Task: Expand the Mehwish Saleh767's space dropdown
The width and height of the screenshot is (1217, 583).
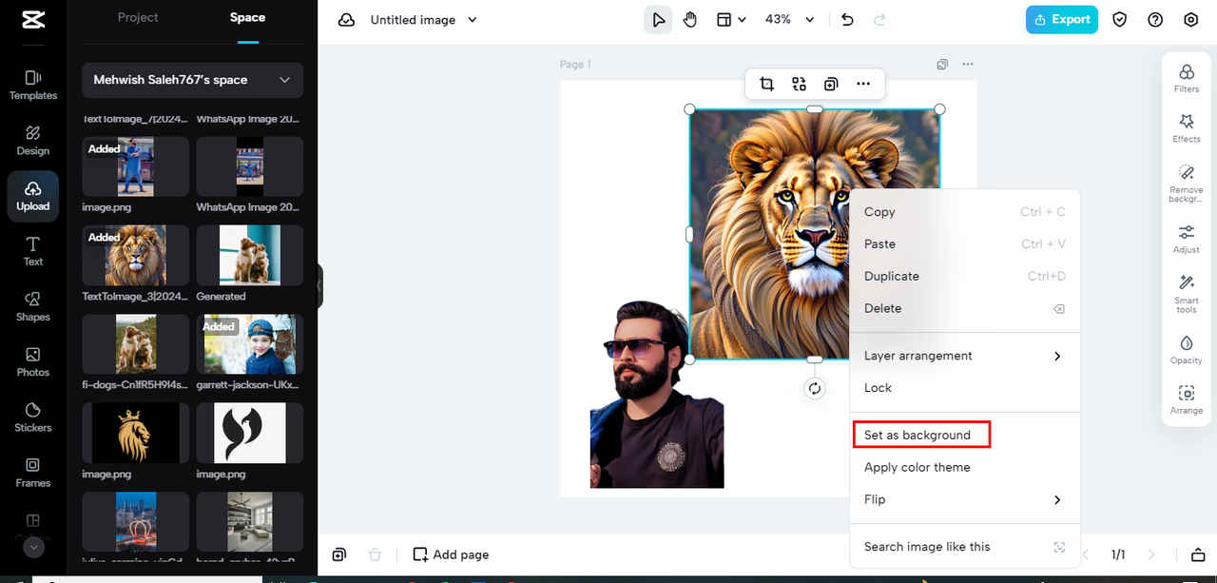Action: pos(193,80)
